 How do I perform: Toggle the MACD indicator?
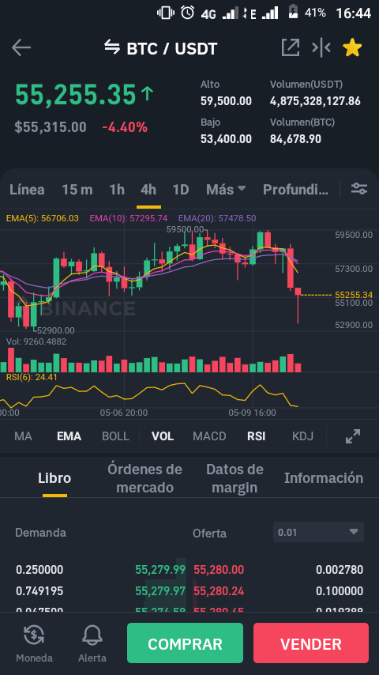(209, 436)
